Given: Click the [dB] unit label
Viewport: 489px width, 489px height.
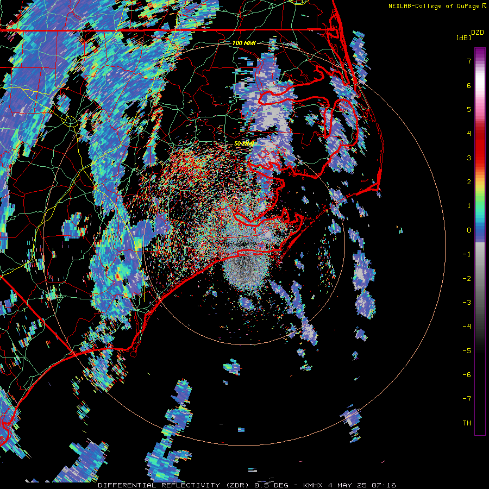Looking at the screenshot, I should [463, 37].
